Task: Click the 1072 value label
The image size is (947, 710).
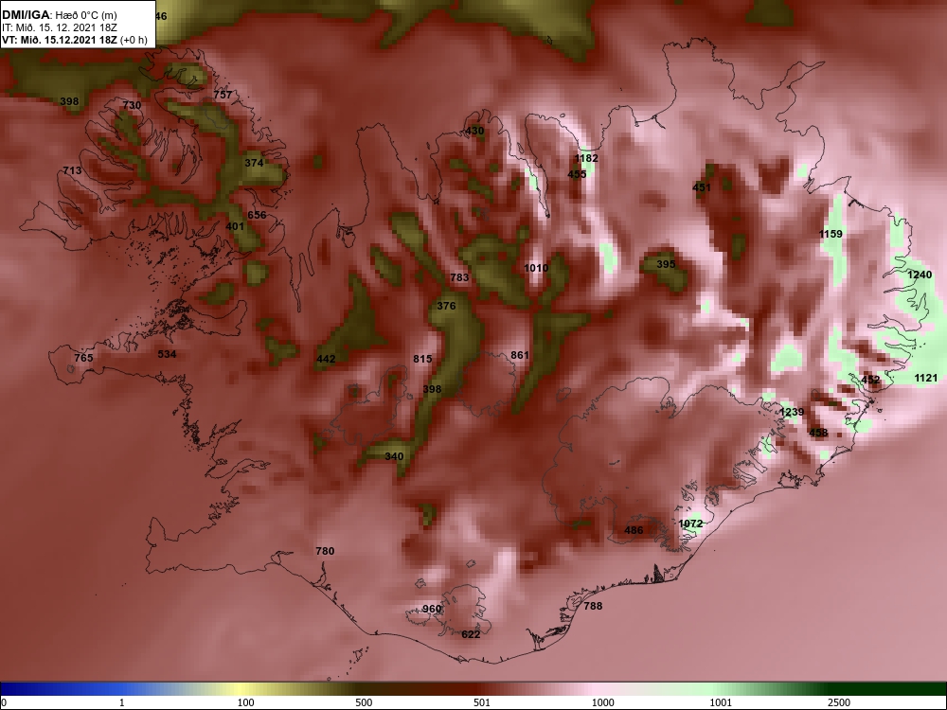Action: pyautogui.click(x=690, y=524)
